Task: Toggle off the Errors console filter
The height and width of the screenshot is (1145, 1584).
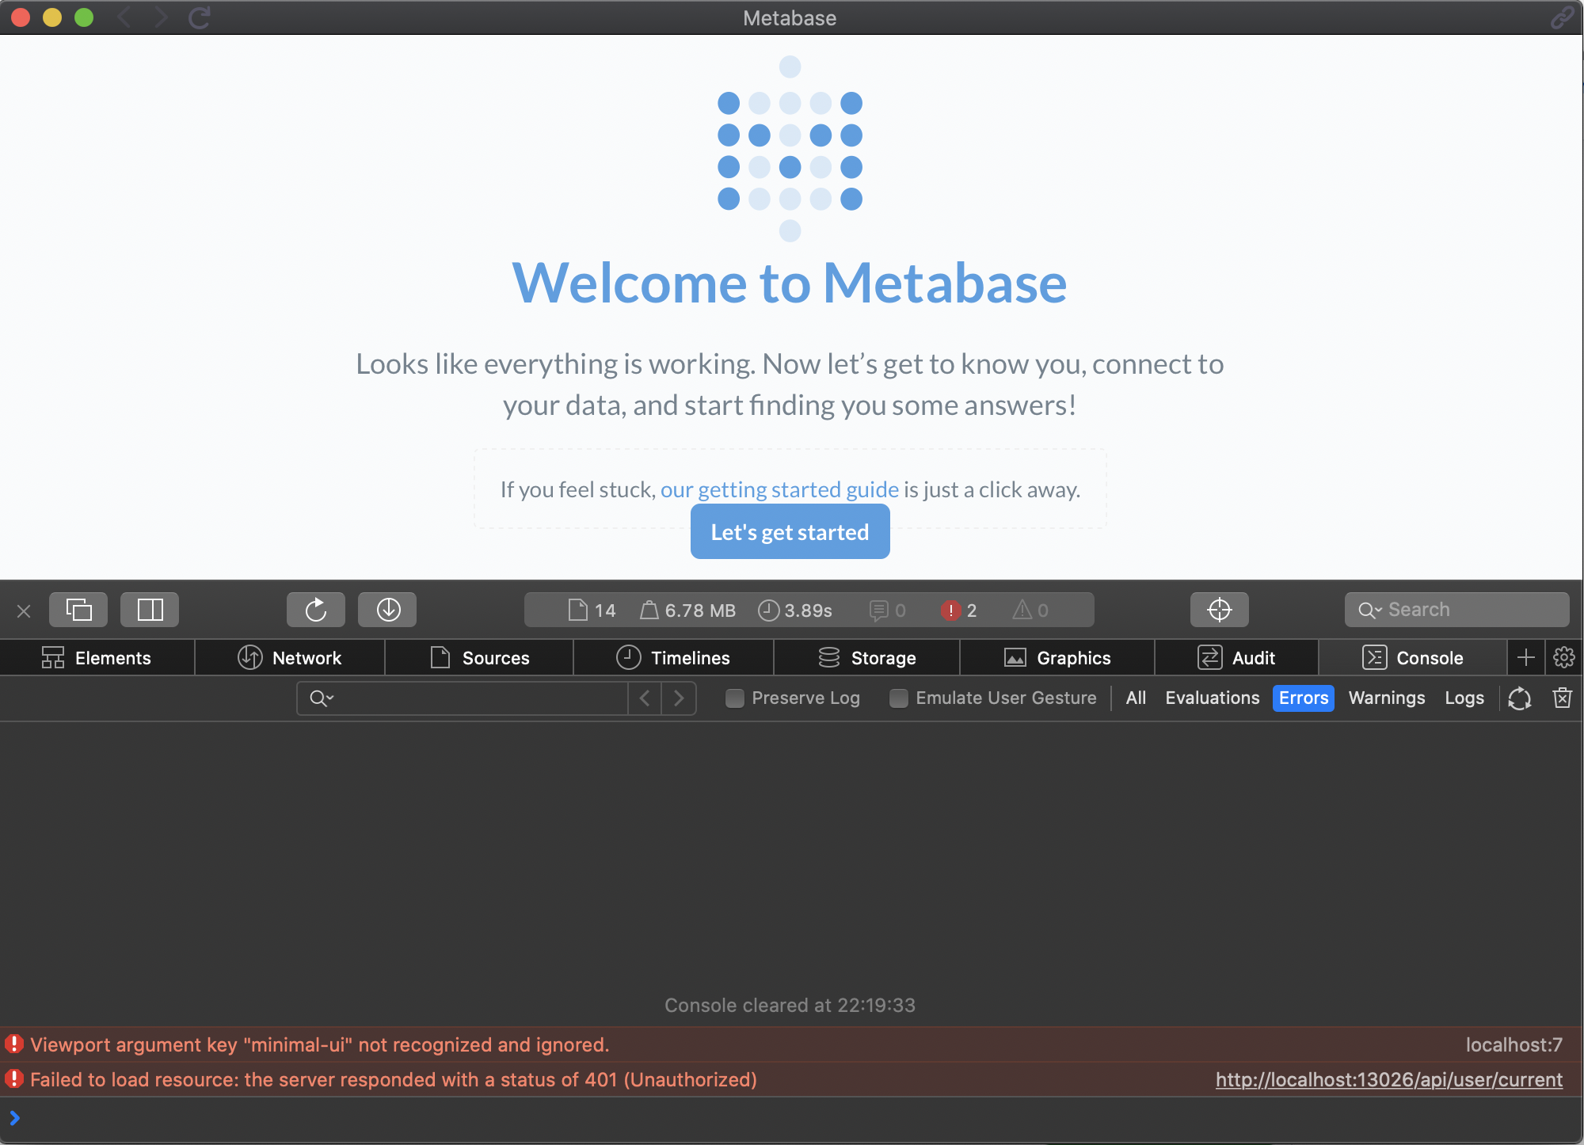Action: coord(1303,698)
